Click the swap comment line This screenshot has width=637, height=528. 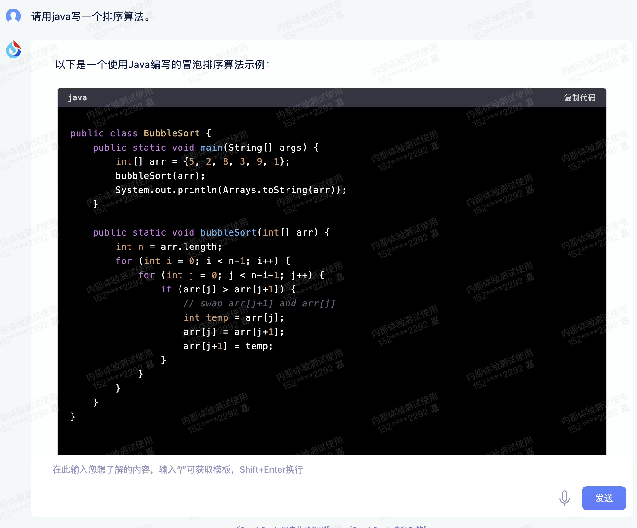(259, 304)
